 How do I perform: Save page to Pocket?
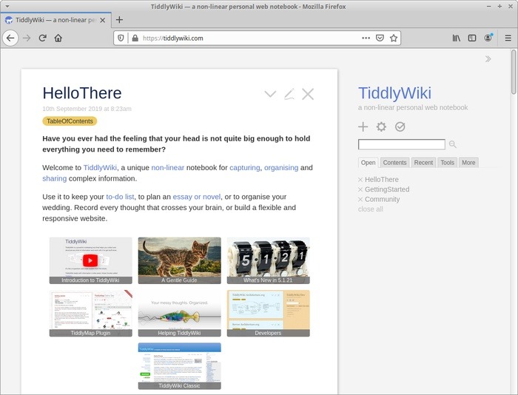coord(380,38)
